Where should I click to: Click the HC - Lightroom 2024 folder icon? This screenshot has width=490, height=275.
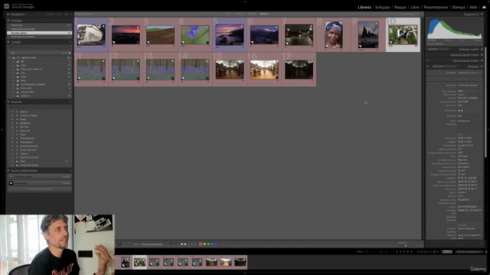tap(14, 58)
